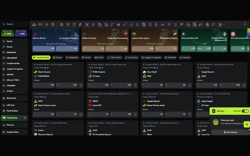Image resolution: width=250 pixels, height=156 pixels.
Task: Open the Betslip dropdown arrow
Action: pos(226,111)
